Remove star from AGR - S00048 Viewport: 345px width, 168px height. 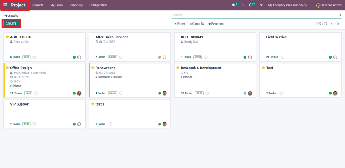click(x=7, y=37)
